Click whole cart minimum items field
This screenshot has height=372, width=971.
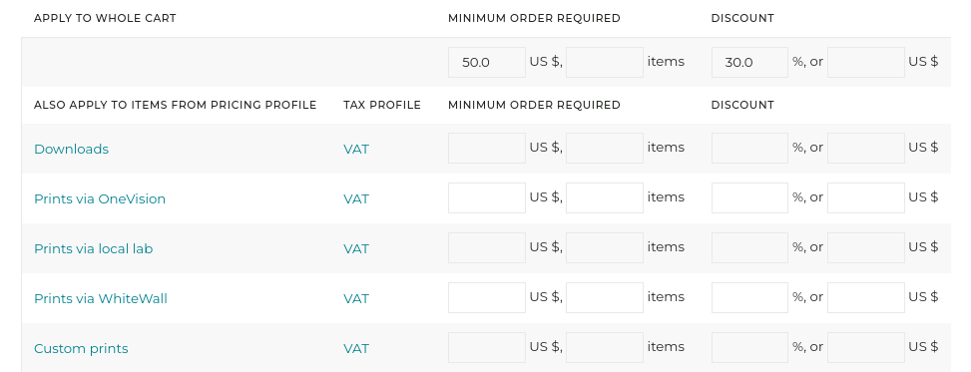click(x=605, y=63)
